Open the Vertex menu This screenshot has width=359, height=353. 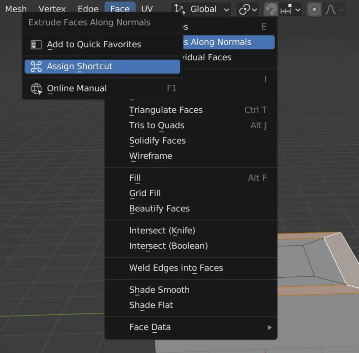pyautogui.click(x=52, y=9)
